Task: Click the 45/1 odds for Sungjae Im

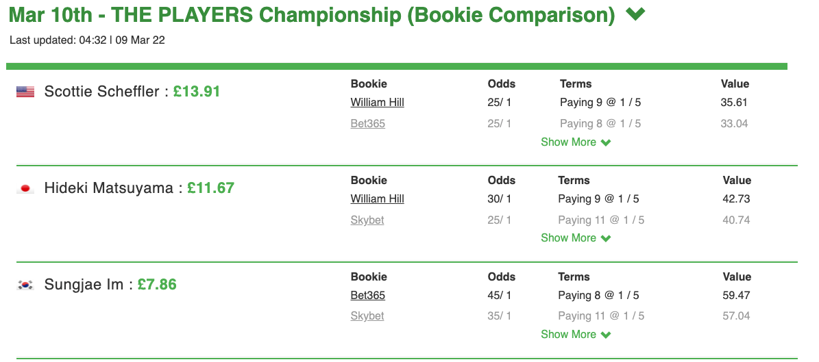Action: coord(500,295)
